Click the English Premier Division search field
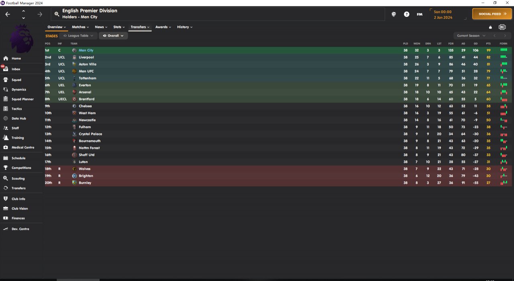514x281 pixels. coord(218,14)
